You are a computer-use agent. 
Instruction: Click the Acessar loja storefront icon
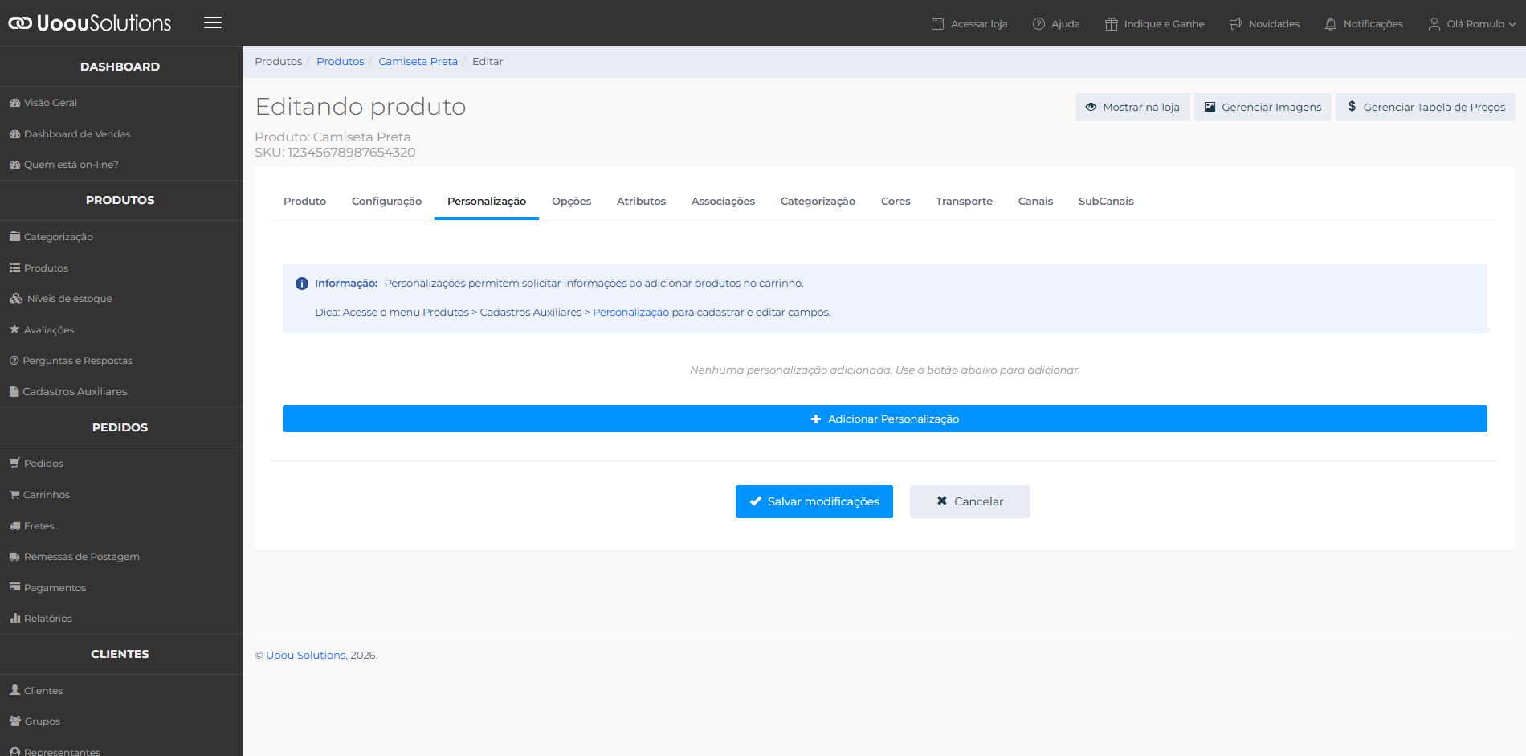[937, 24]
